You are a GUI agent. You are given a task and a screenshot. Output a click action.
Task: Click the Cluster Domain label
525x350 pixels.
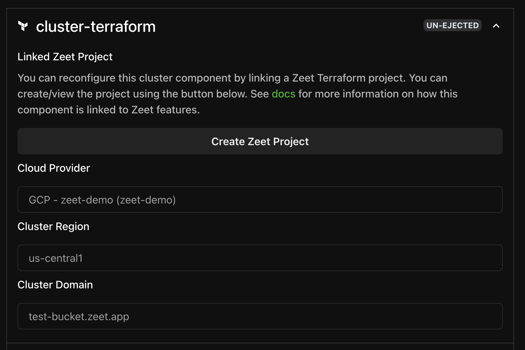tap(55, 284)
